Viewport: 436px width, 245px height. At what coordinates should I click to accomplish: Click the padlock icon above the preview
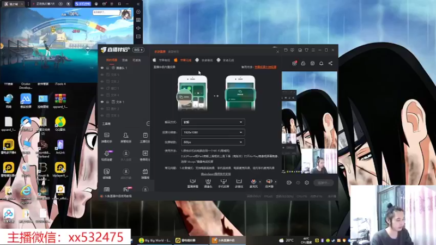tap(303, 63)
